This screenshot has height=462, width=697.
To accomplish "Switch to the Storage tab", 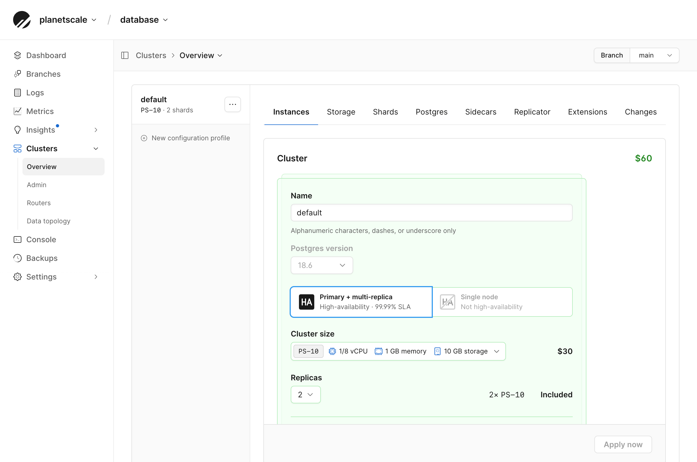I will [341, 112].
